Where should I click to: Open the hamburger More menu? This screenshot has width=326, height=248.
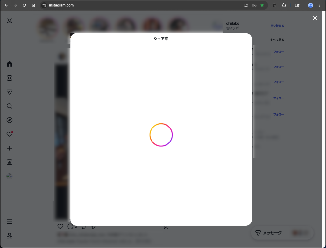point(10,222)
